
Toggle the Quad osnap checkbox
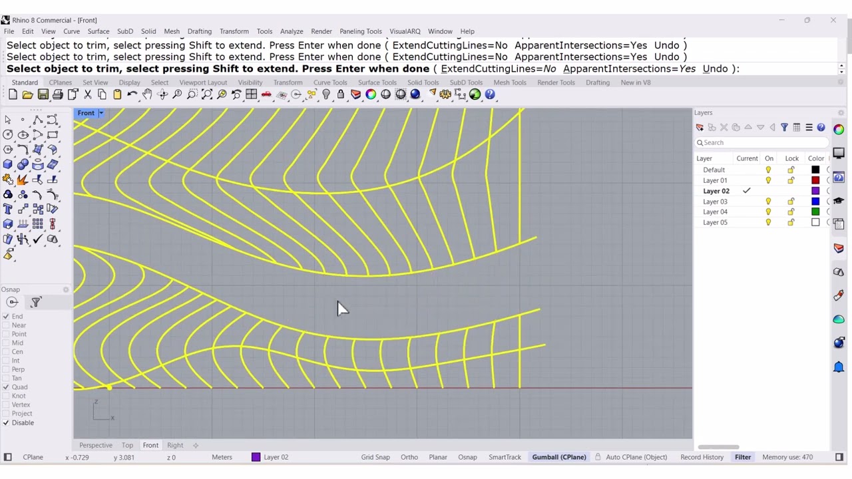coord(6,387)
